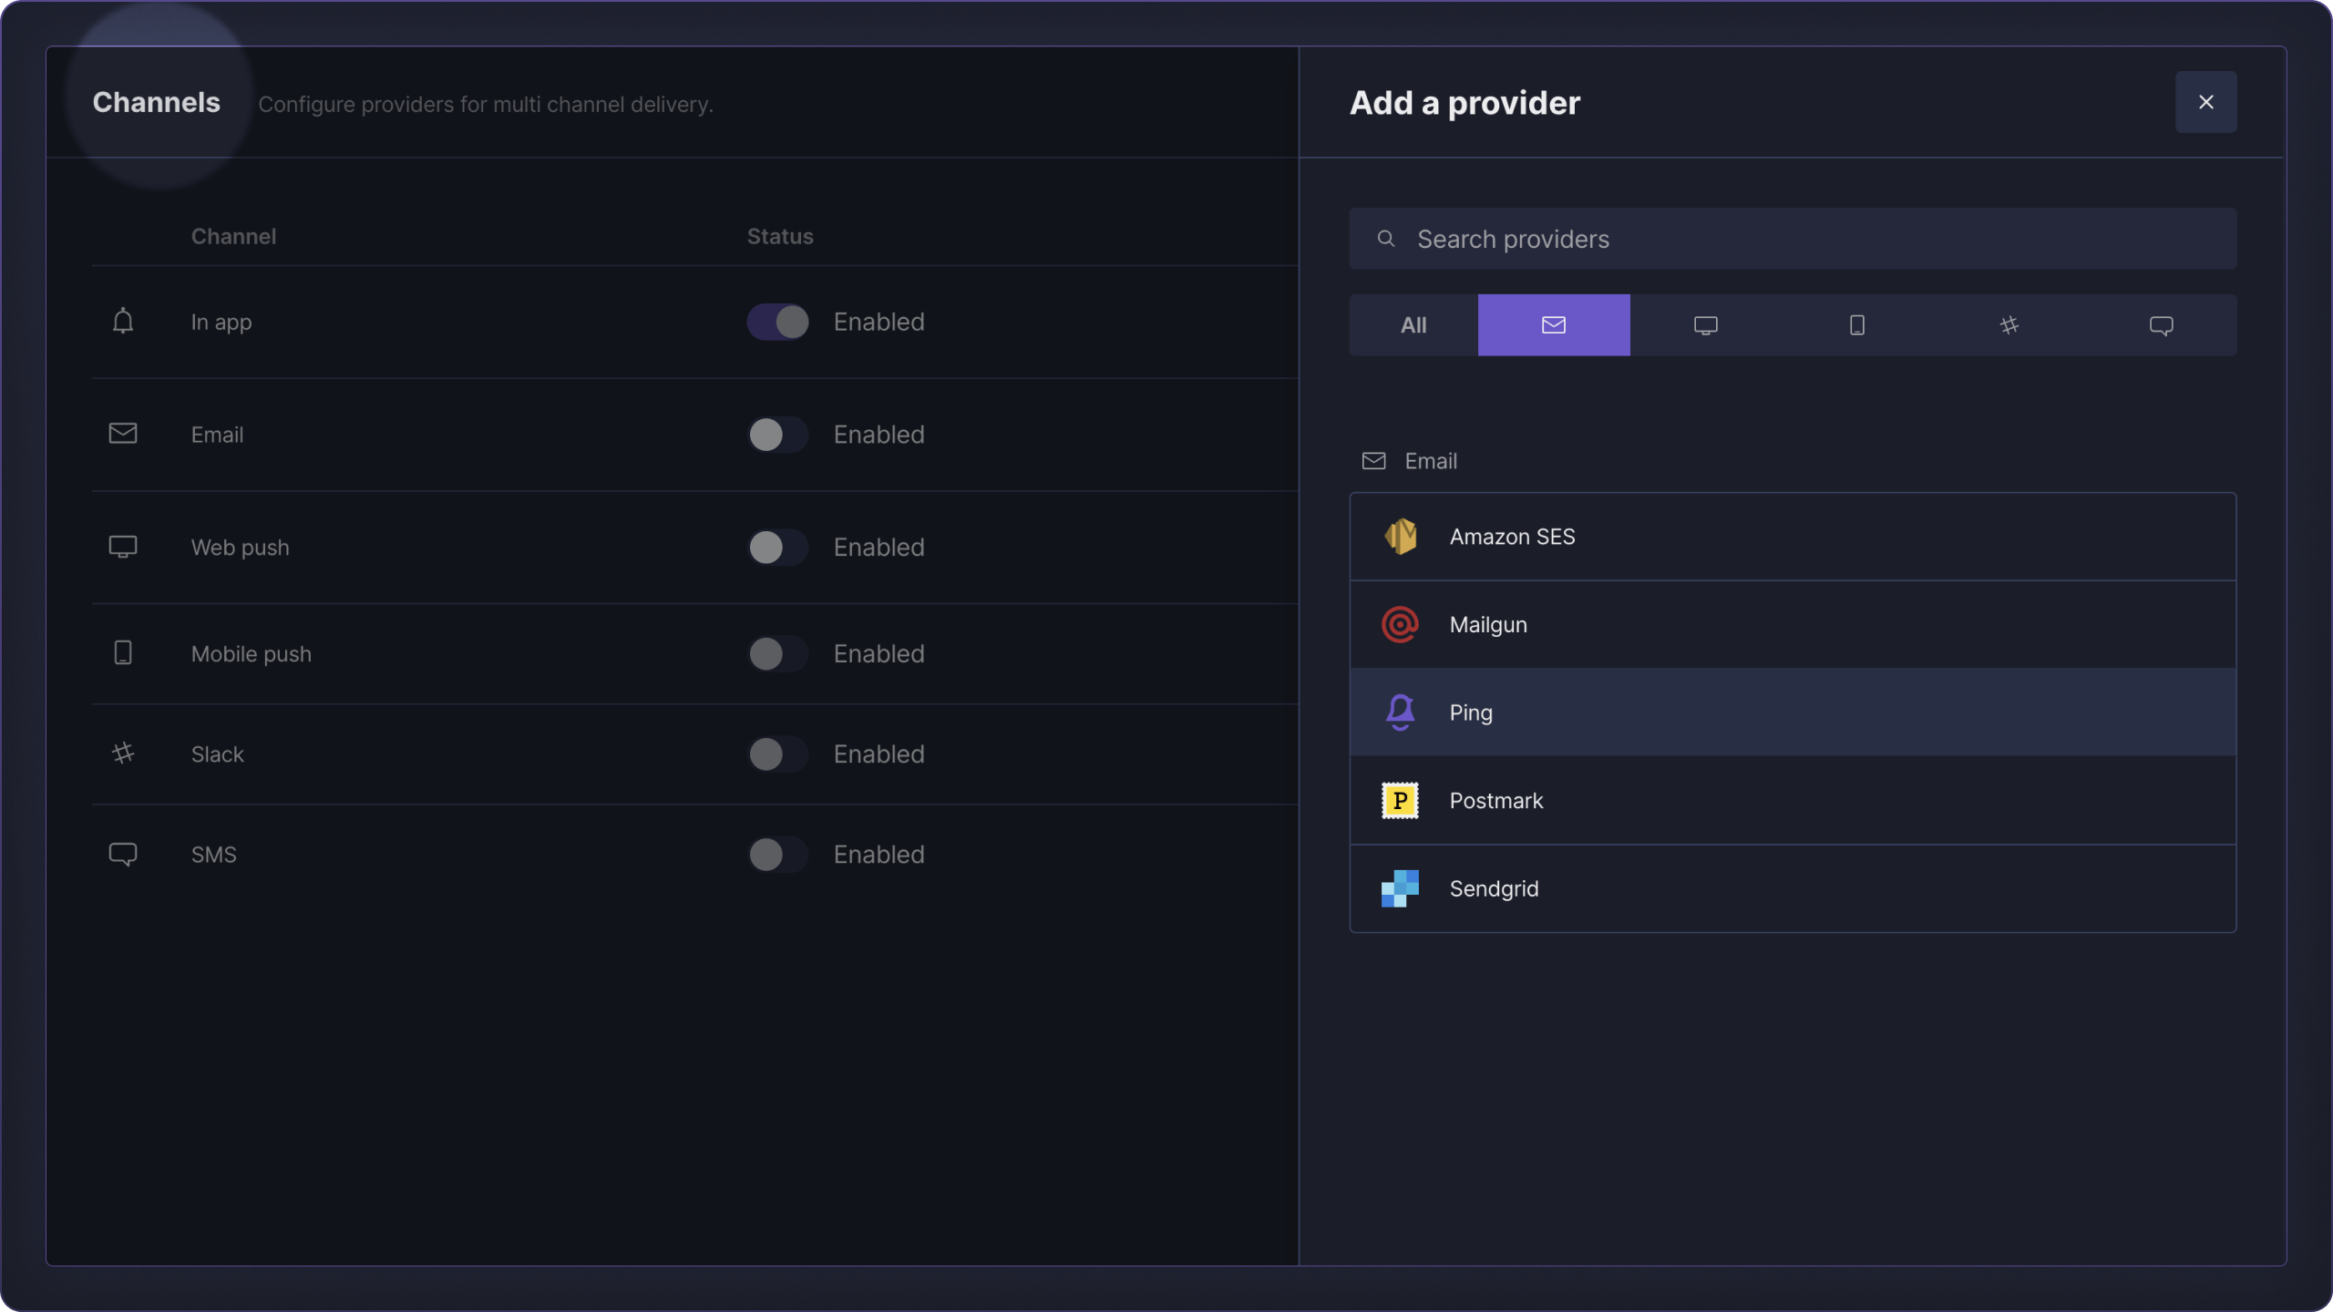Choose Mailgun provider
This screenshot has width=2333, height=1312.
click(1793, 624)
